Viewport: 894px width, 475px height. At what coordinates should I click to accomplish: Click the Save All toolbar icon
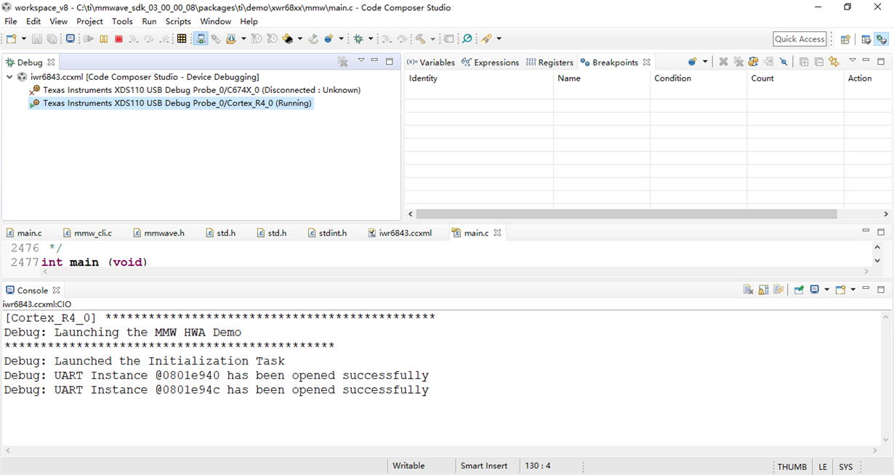pyautogui.click(x=52, y=39)
